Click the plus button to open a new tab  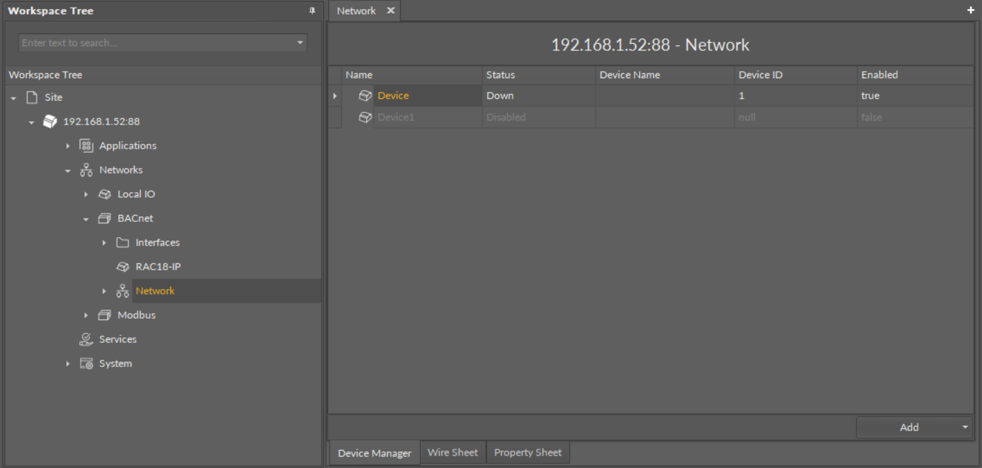970,10
